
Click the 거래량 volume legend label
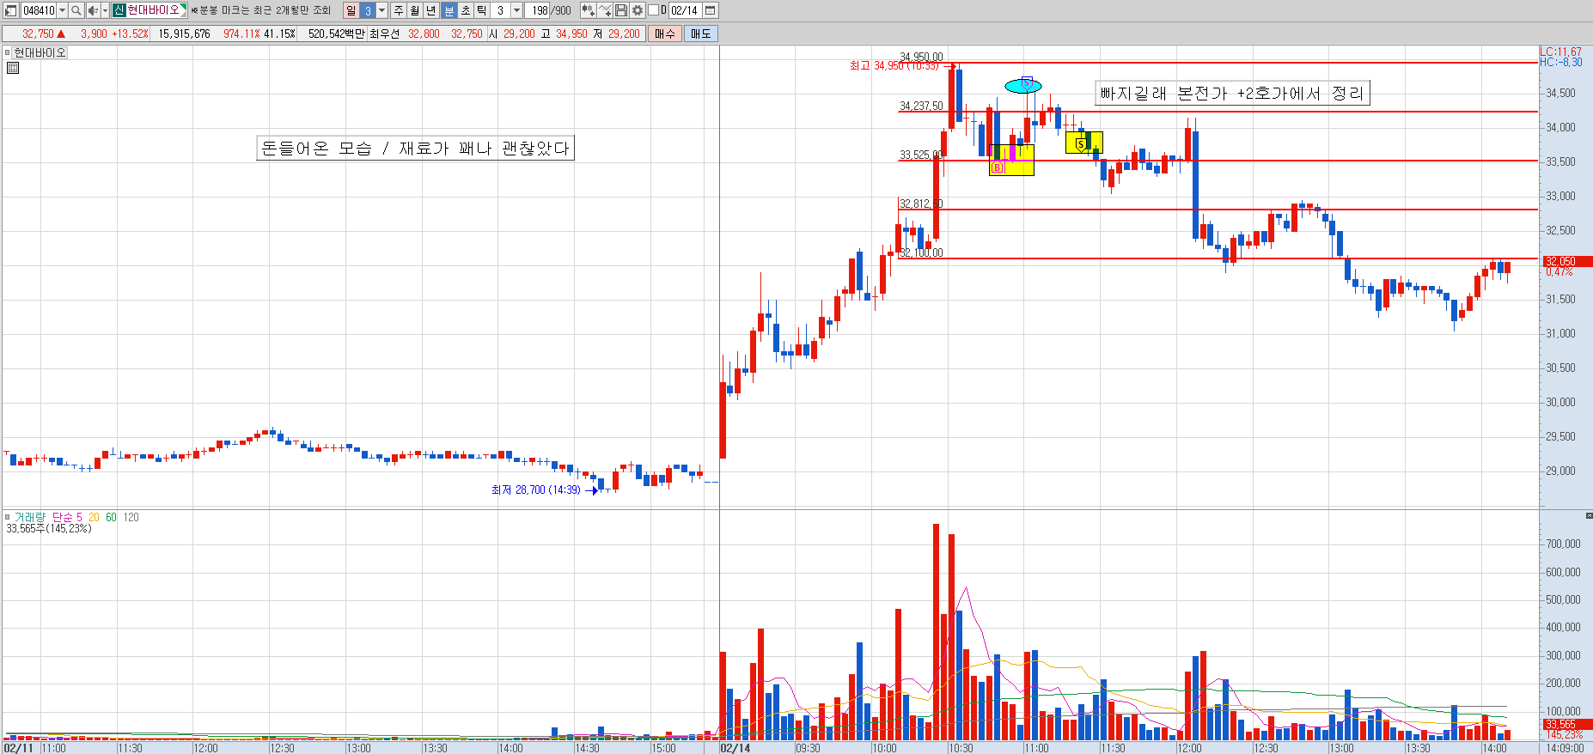(x=29, y=517)
